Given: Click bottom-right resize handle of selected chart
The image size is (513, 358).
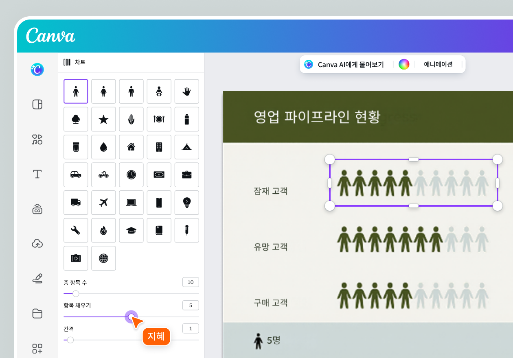Looking at the screenshot, I should pyautogui.click(x=498, y=206).
